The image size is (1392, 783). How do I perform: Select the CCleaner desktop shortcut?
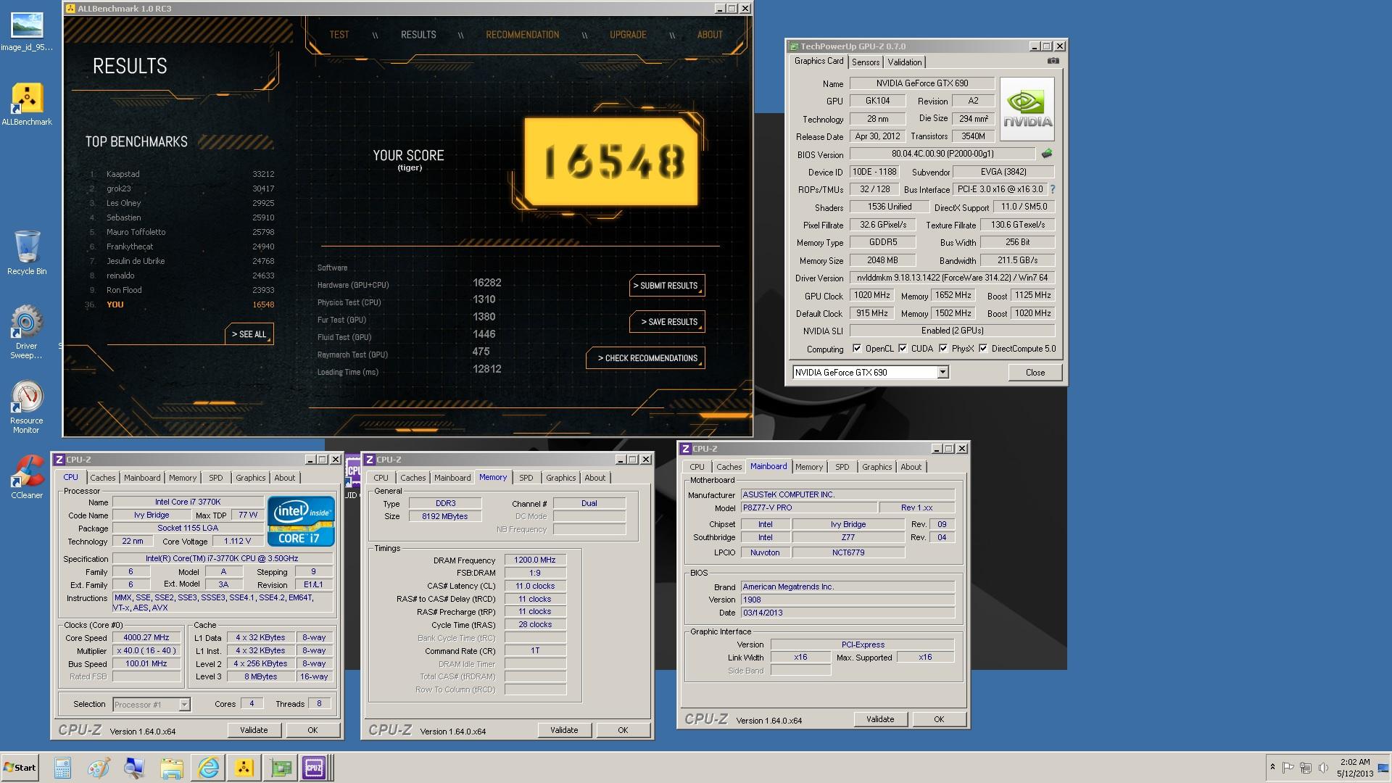pos(27,477)
